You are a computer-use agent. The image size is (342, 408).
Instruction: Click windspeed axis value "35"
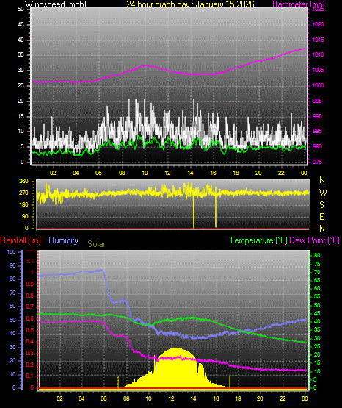(21, 54)
